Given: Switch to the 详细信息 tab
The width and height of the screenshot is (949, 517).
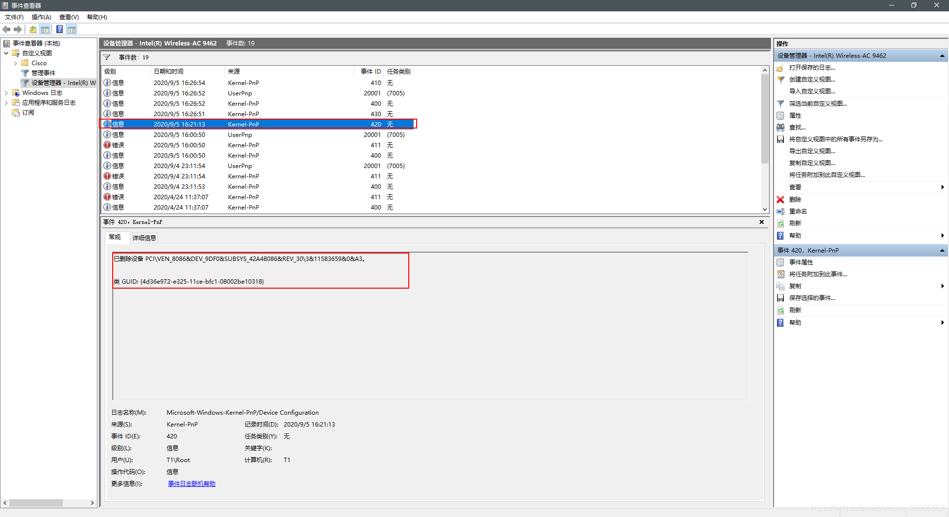Looking at the screenshot, I should (144, 238).
